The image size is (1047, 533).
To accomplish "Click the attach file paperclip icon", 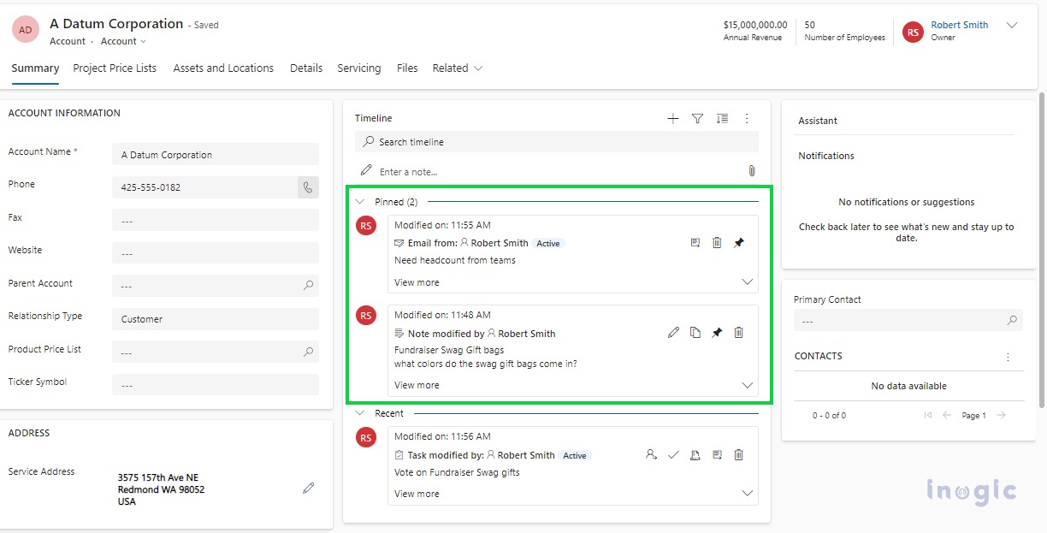I will point(751,171).
